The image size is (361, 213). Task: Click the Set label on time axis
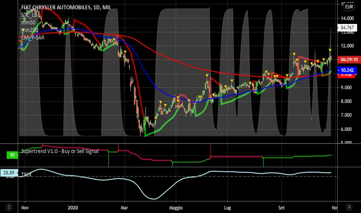point(281,208)
